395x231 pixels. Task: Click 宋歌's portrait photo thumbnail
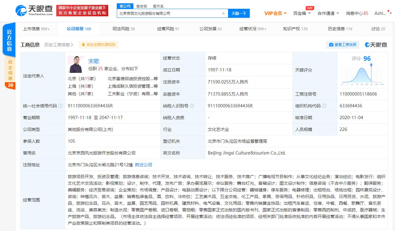(76, 64)
